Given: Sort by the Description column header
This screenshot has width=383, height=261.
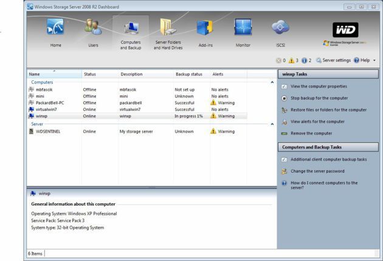Looking at the screenshot, I should (x=146, y=74).
